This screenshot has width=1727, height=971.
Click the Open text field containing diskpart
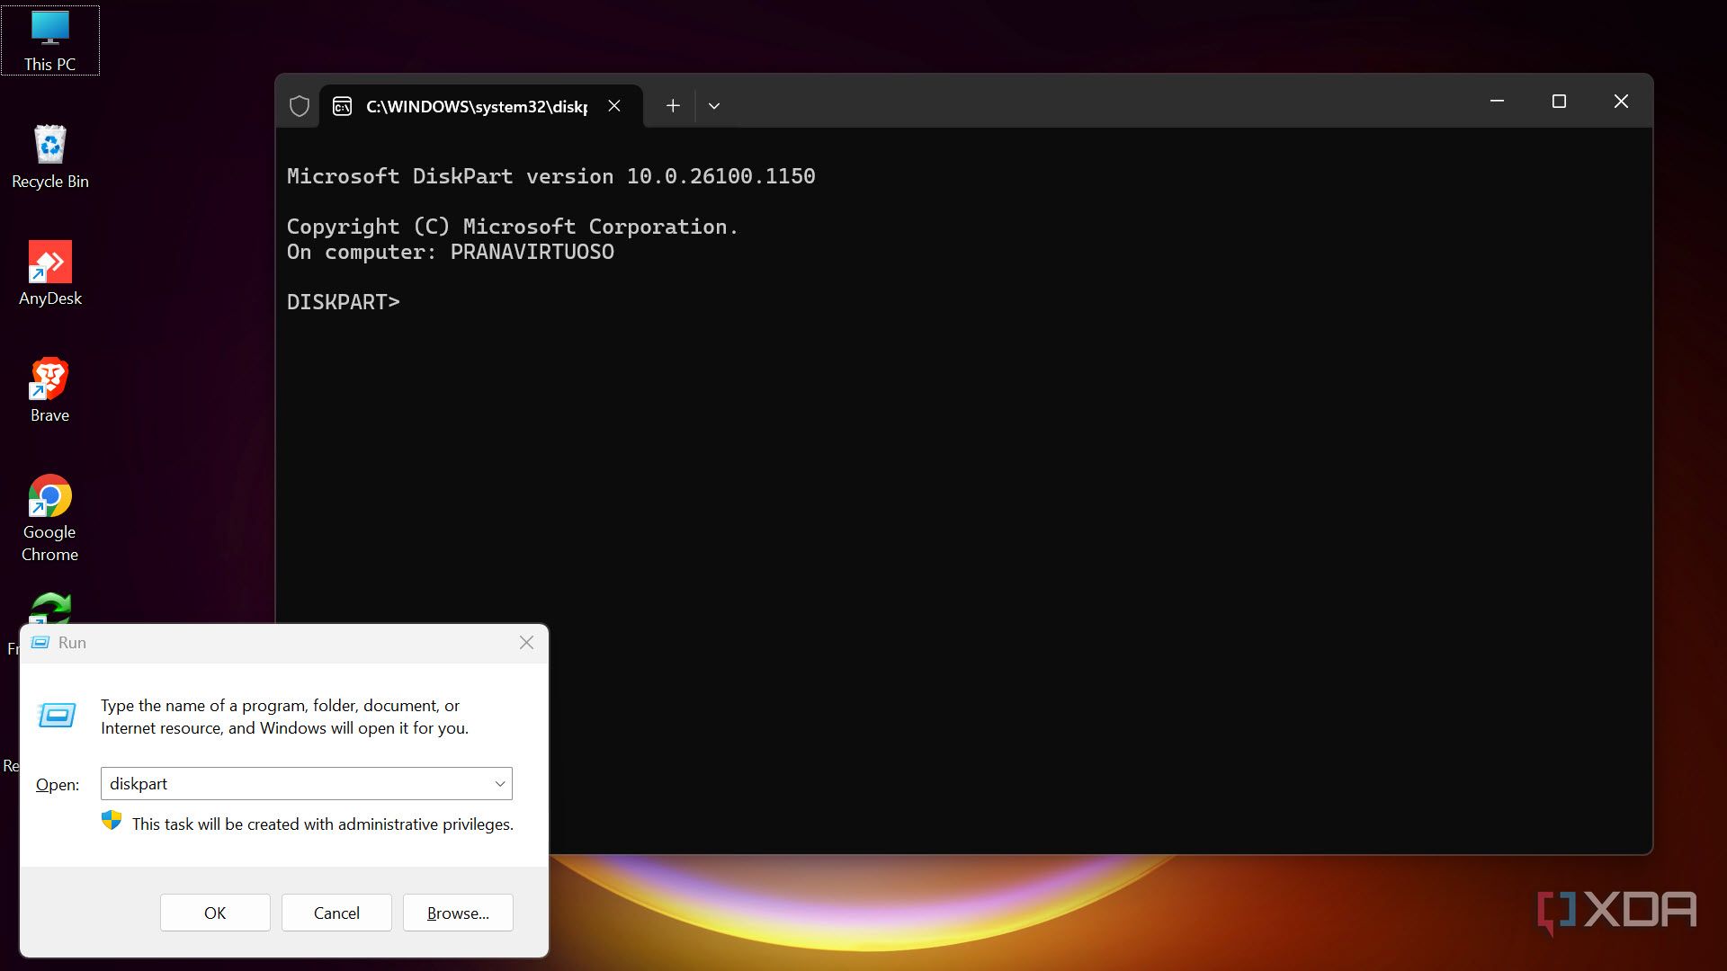(297, 784)
